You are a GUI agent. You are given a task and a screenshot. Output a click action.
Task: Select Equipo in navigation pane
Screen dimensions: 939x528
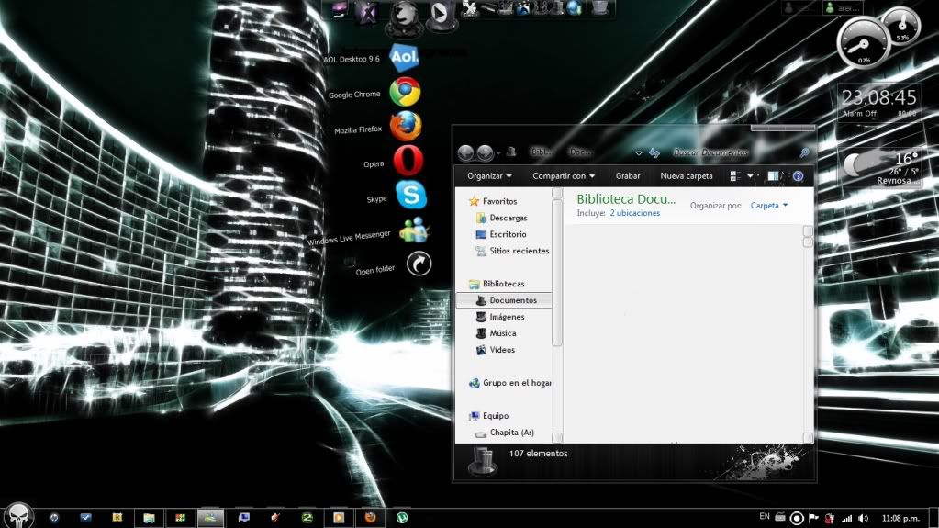pyautogui.click(x=488, y=416)
